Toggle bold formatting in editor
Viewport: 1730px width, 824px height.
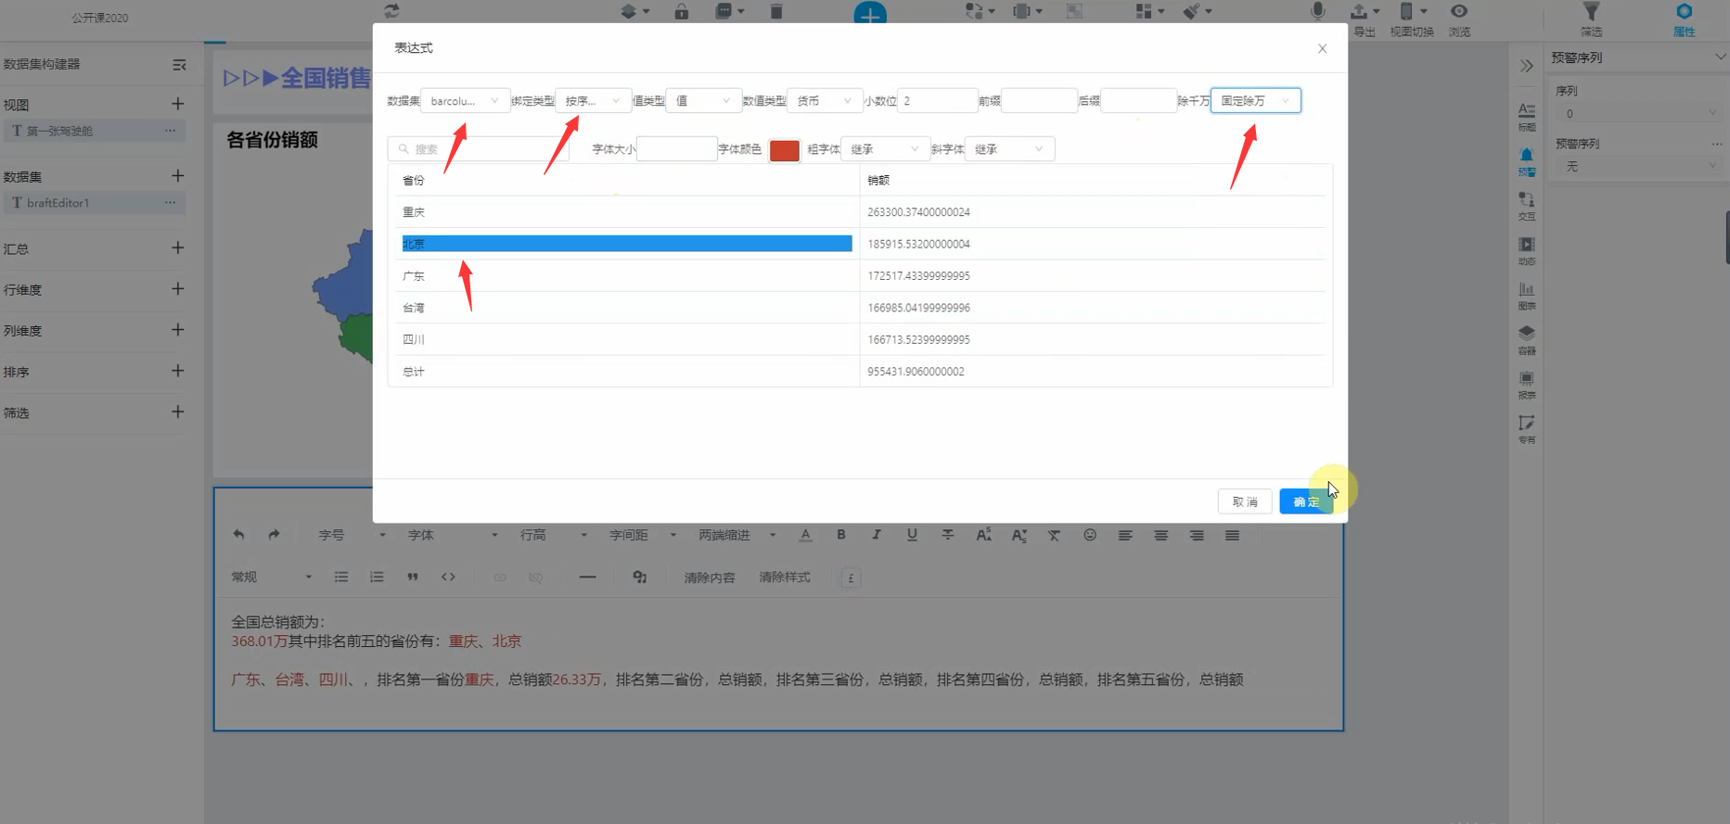(841, 535)
